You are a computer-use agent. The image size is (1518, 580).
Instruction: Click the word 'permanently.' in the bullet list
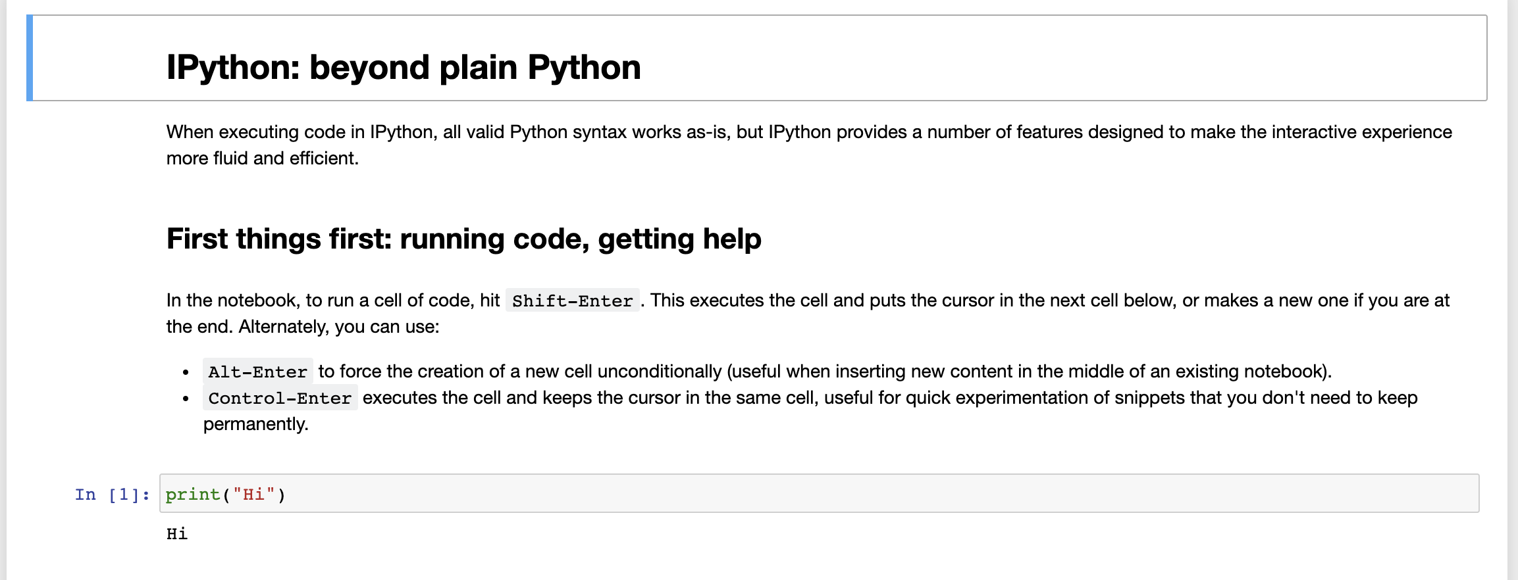[255, 424]
